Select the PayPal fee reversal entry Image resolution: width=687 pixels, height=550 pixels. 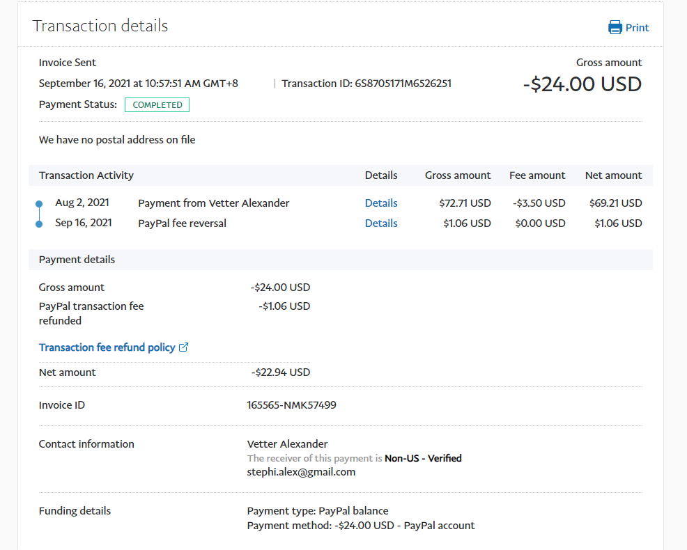point(182,223)
